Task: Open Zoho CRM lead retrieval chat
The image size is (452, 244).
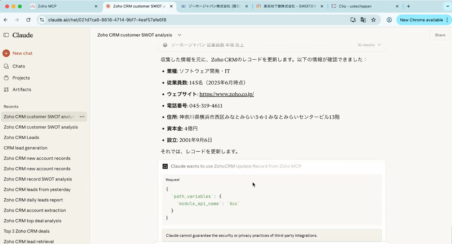Action: tap(29, 242)
